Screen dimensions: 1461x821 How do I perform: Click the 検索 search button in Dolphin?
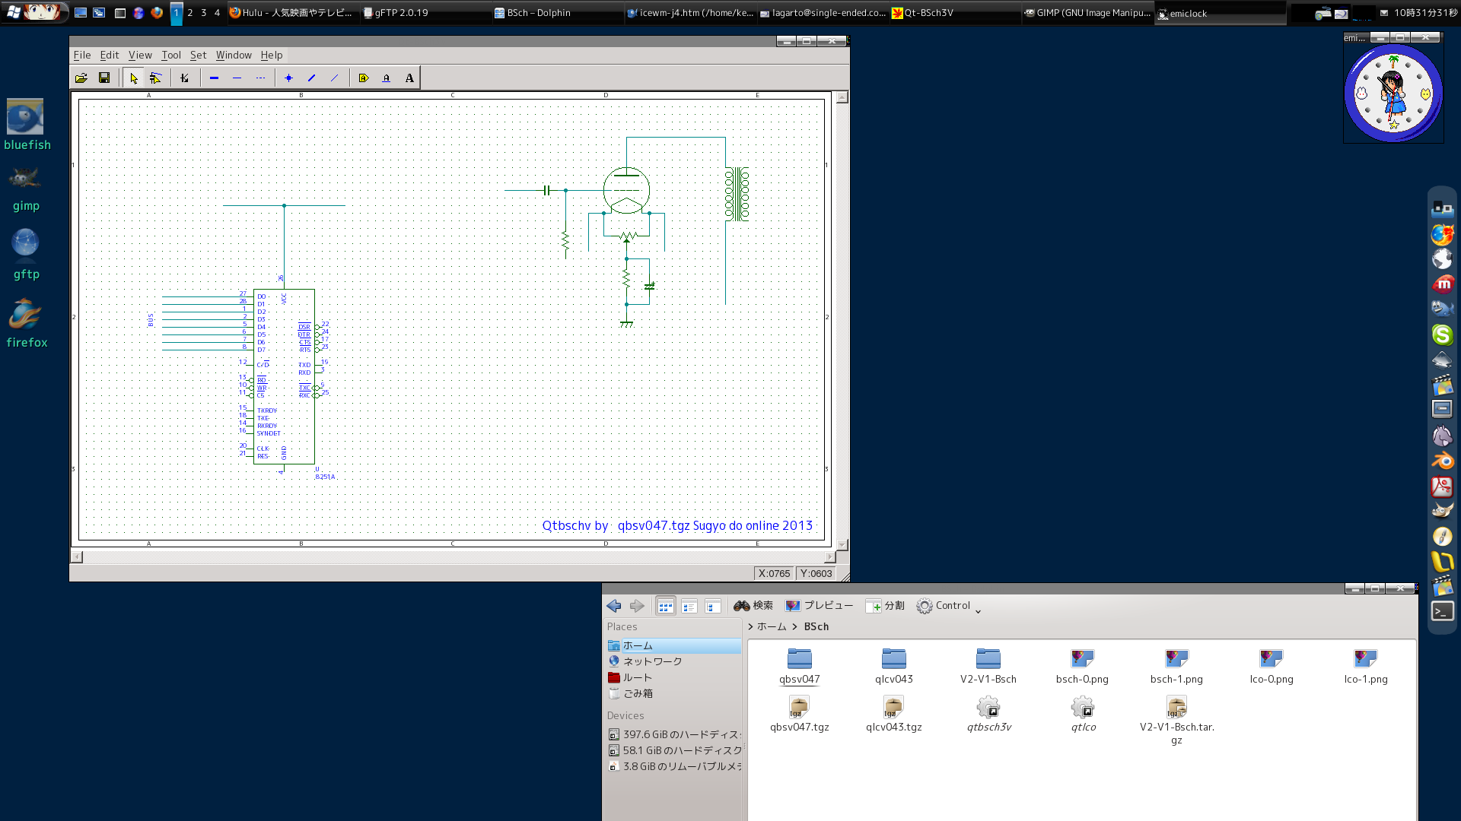753,606
